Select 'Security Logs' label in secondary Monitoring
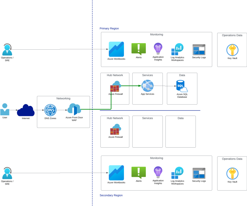Image resolution: width=247 pixels, height=206 pixels. tap(199, 181)
